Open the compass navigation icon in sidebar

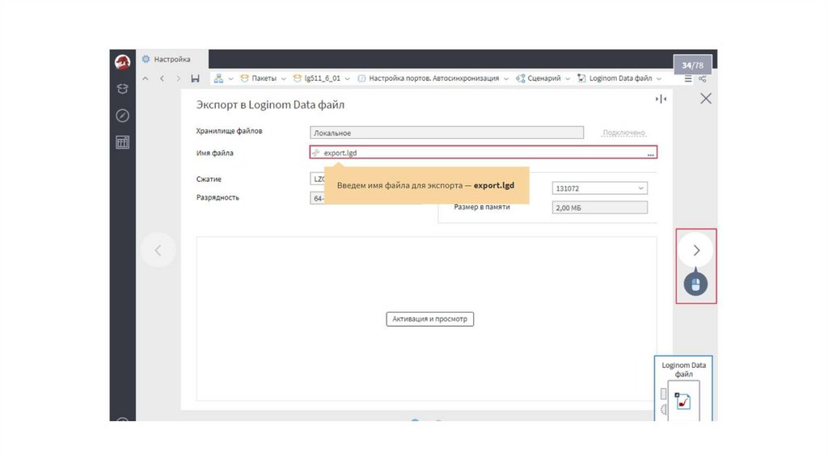(123, 116)
